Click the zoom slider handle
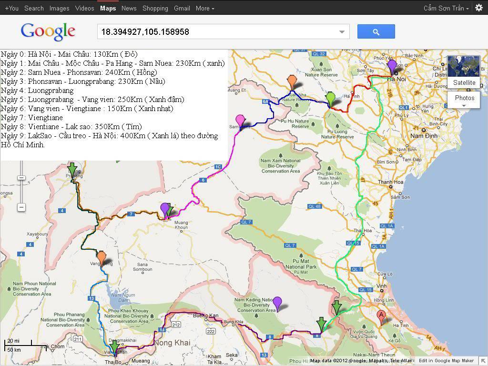 click(21, 177)
